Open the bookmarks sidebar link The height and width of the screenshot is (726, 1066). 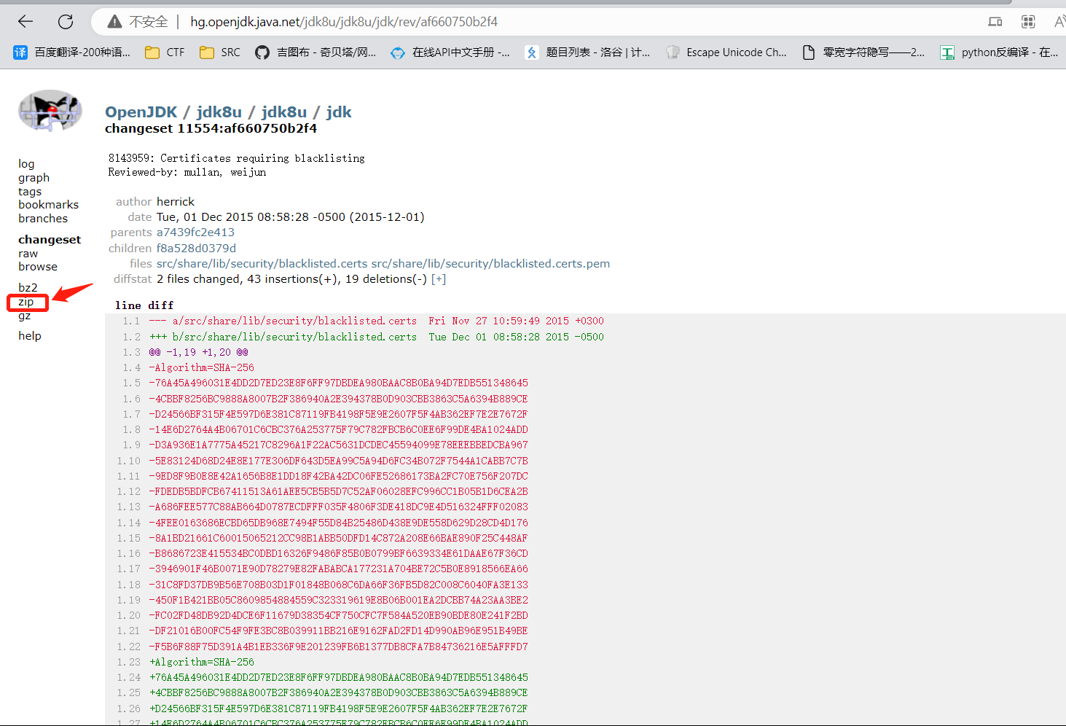[x=48, y=205]
